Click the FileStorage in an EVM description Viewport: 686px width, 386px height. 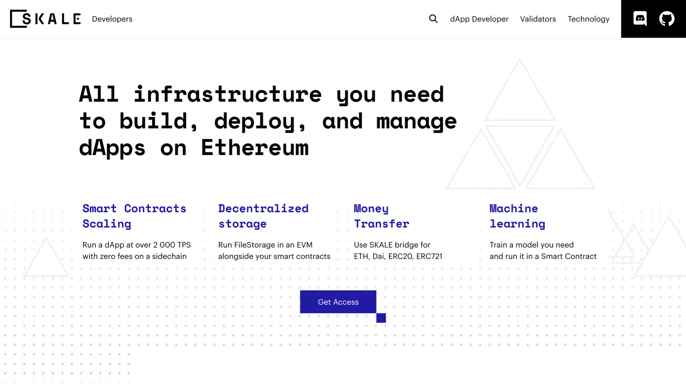coord(274,251)
